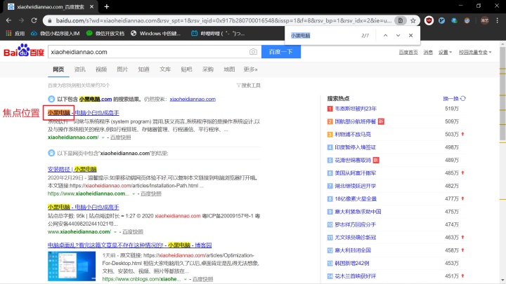Click the Windows desktop result thumbnail
The height and width of the screenshot is (284, 506).
pos(72,266)
